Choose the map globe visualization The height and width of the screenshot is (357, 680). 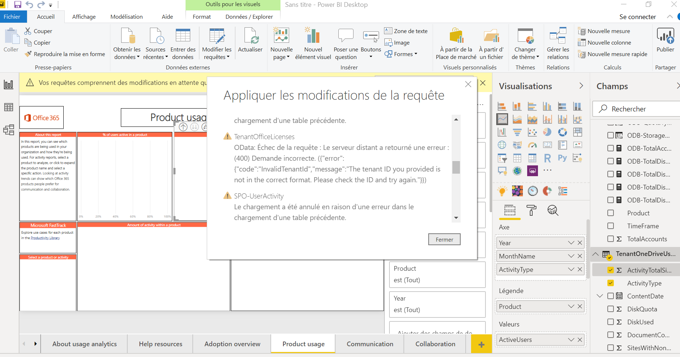pos(502,145)
